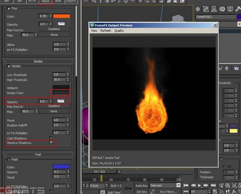Open the Time Configuration dialog icon
The image size is (241, 194).
click(215, 192)
